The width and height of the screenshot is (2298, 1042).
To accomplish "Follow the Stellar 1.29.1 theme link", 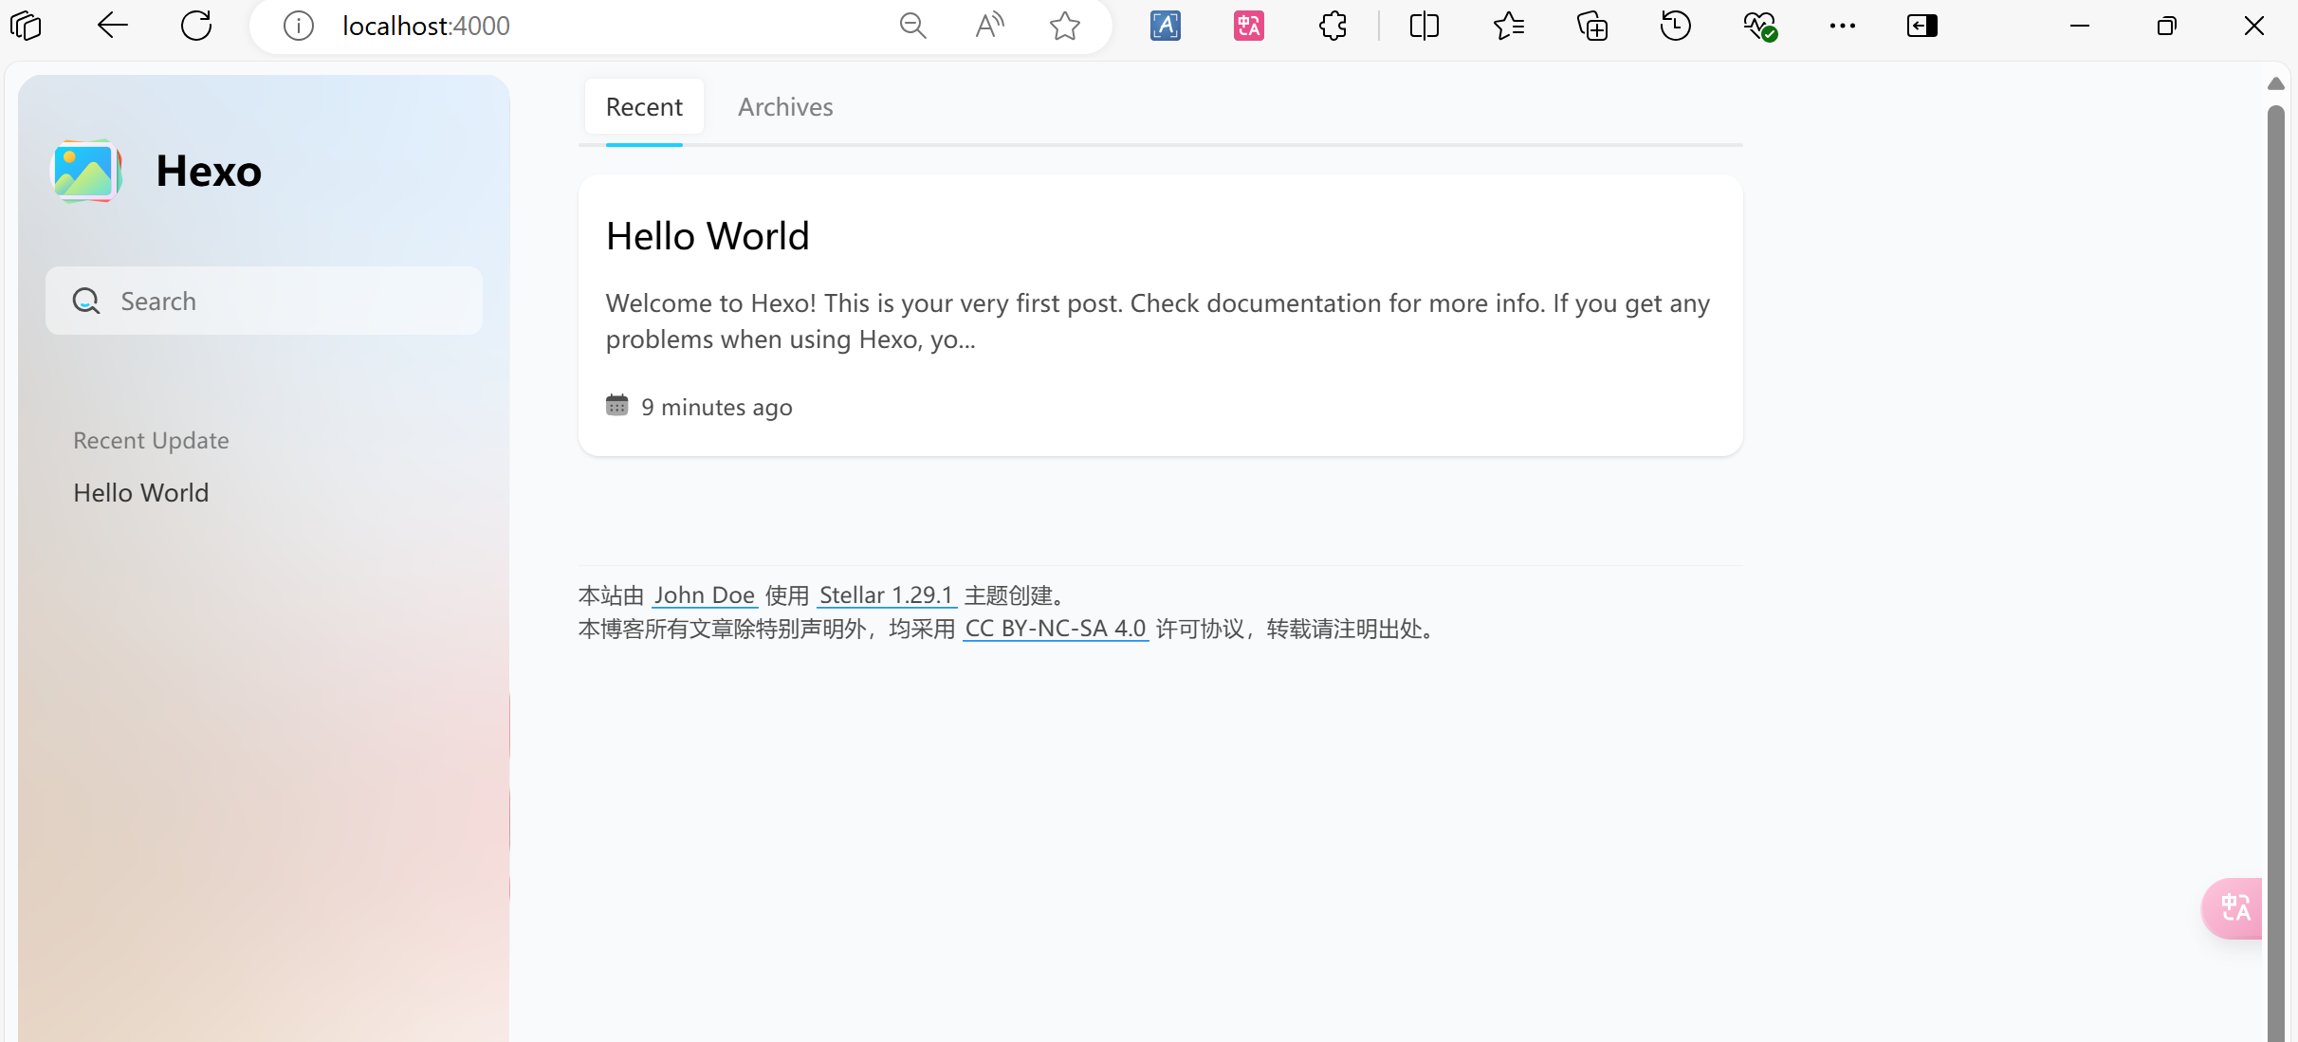I will tap(886, 595).
